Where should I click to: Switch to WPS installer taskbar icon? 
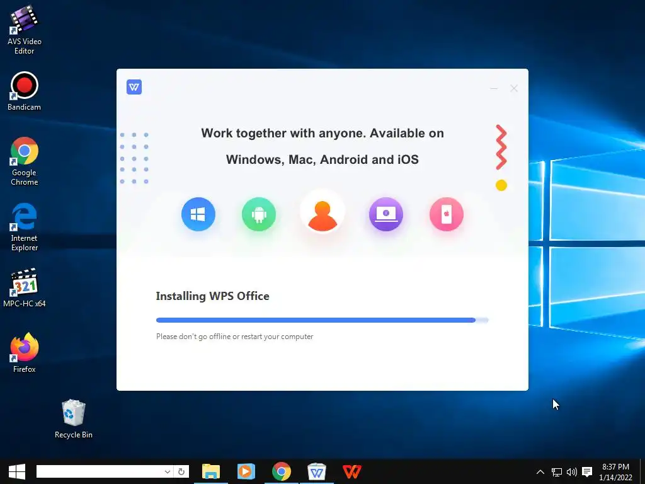click(x=317, y=471)
